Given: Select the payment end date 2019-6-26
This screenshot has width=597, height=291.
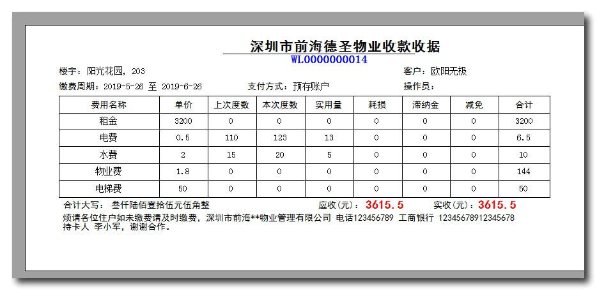Looking at the screenshot, I should click(182, 87).
